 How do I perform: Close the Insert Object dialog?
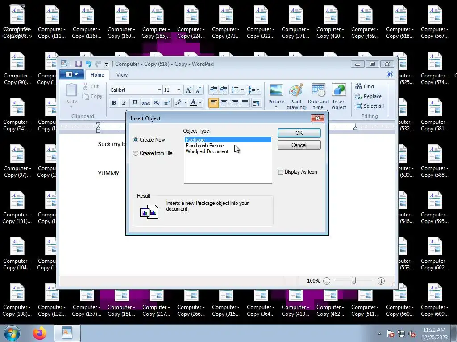pos(317,118)
